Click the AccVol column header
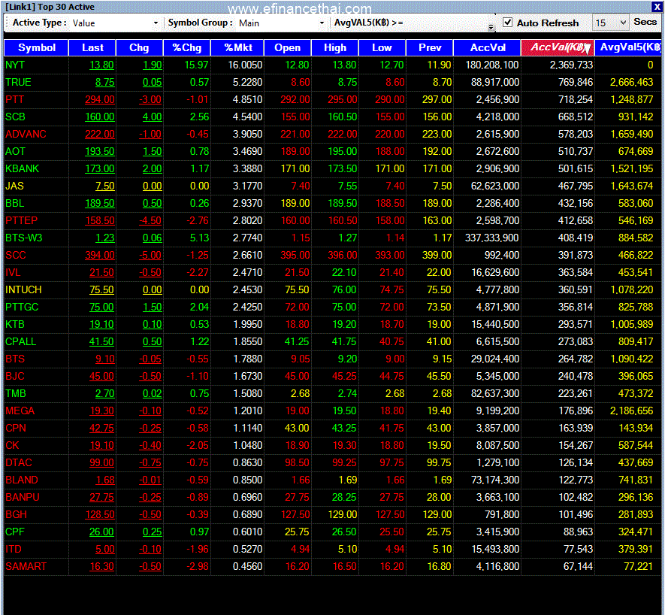Viewport: 665px width, 615px height. [x=487, y=47]
